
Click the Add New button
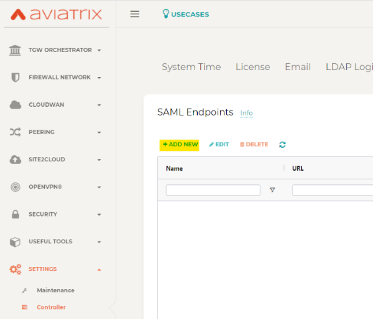pyautogui.click(x=180, y=145)
